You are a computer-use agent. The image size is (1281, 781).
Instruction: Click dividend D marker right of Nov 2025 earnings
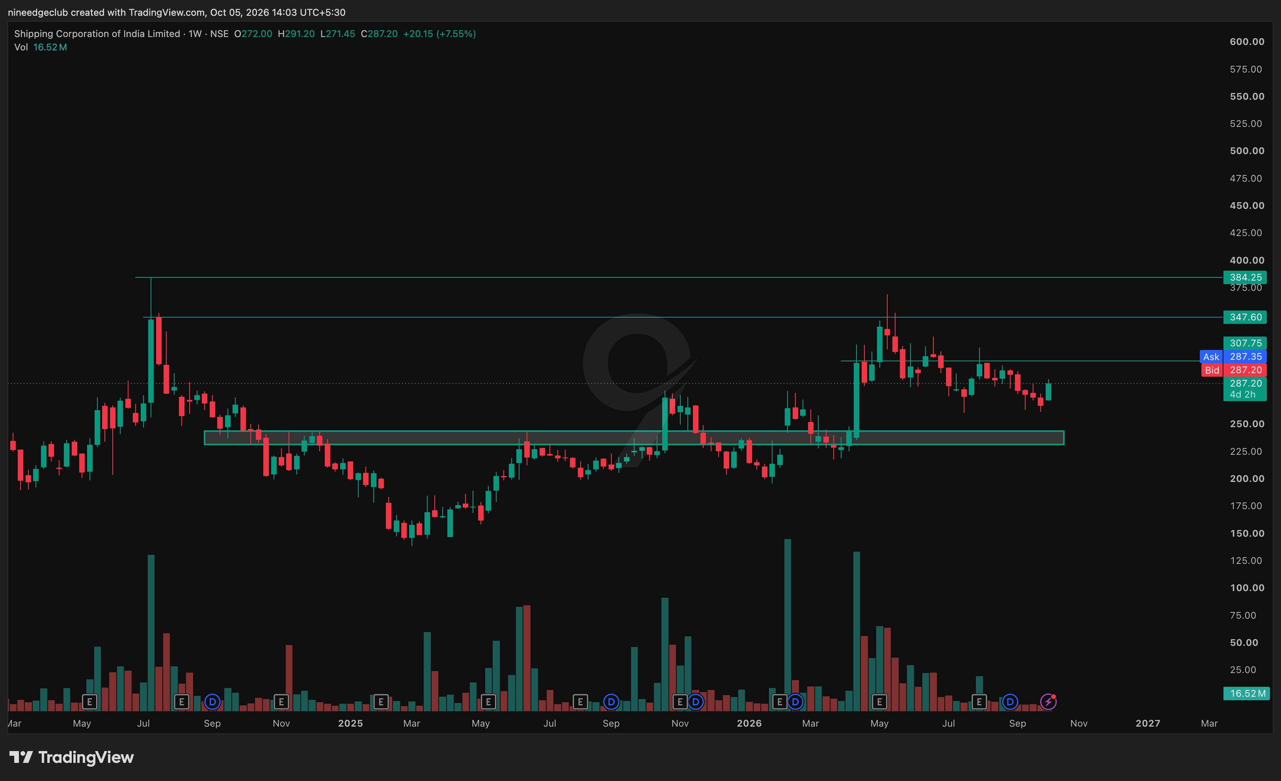pos(696,702)
